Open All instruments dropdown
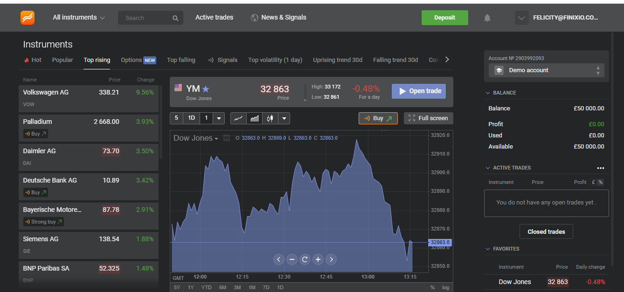This screenshot has width=624, height=292. pos(79,18)
